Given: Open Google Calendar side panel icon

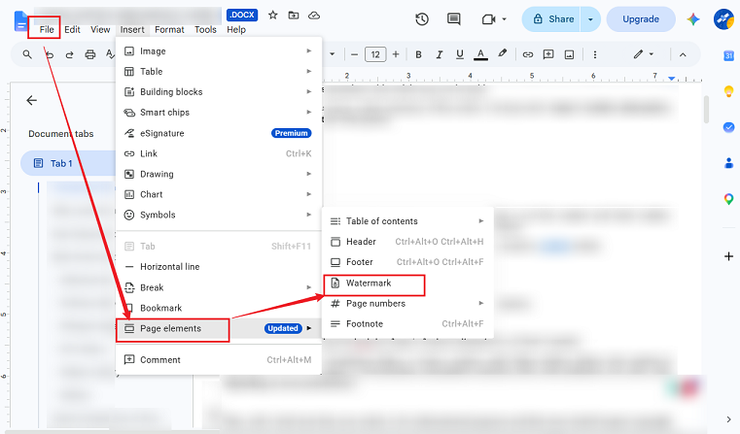Looking at the screenshot, I should [x=728, y=56].
